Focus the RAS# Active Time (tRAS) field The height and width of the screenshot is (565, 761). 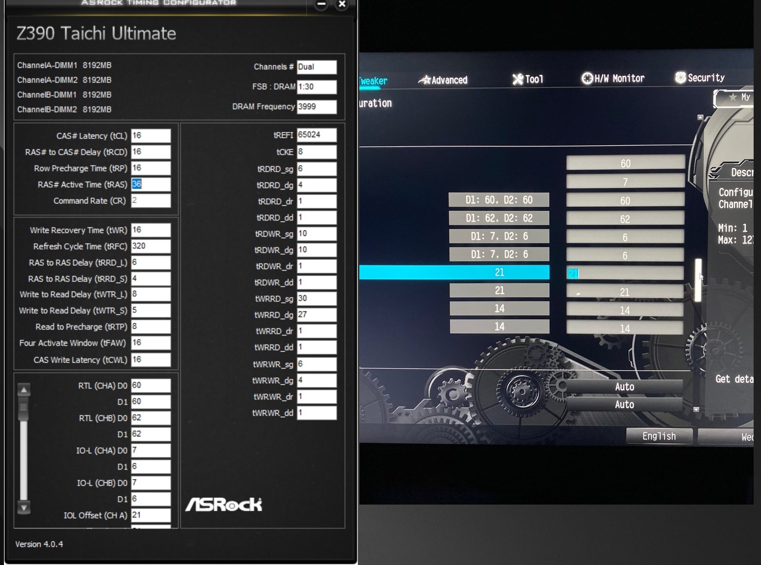tap(151, 184)
